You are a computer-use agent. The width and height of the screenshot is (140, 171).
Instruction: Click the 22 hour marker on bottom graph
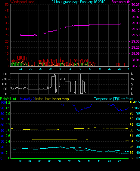click(x=119, y=161)
